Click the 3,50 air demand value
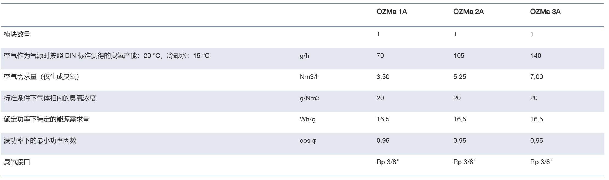The height and width of the screenshot is (180, 609). tap(383, 77)
